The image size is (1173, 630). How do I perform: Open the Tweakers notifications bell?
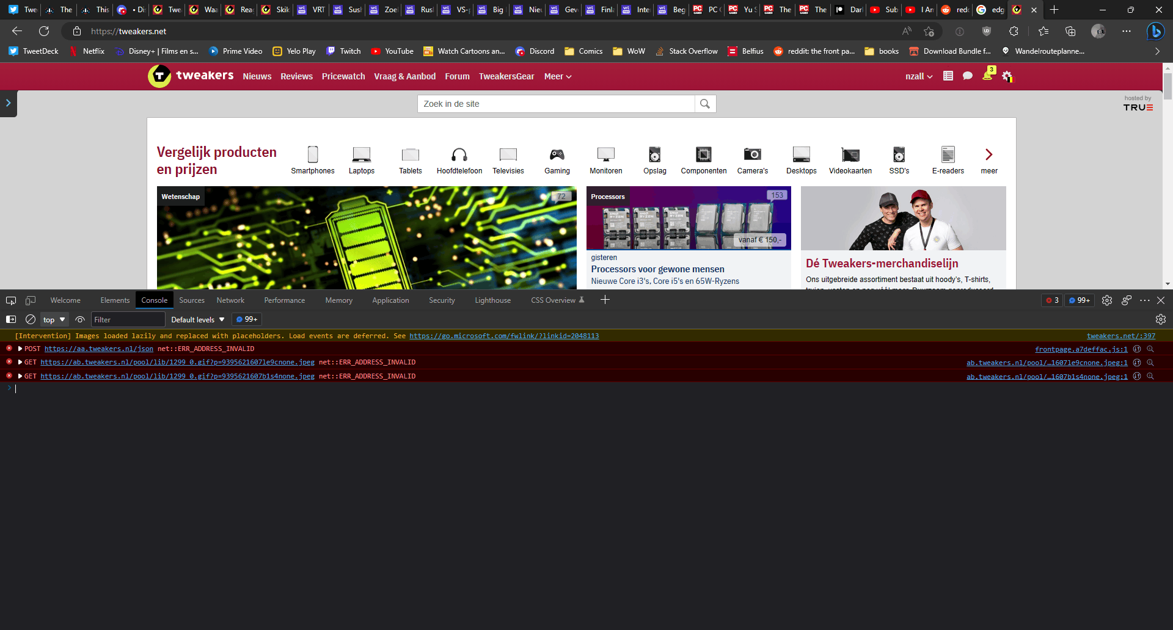point(988,76)
